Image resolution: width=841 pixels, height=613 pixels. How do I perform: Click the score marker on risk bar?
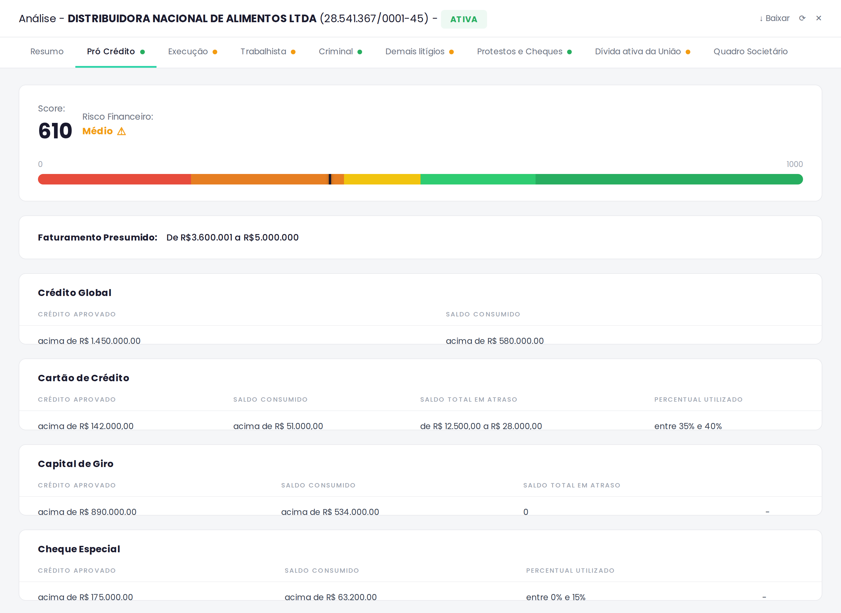pos(330,179)
